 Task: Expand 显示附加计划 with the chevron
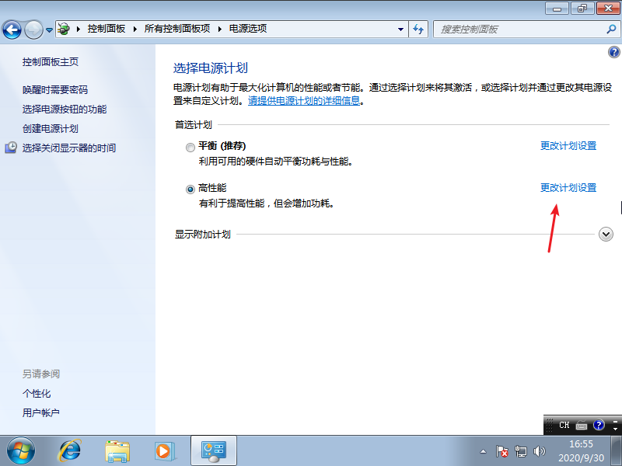pos(606,234)
